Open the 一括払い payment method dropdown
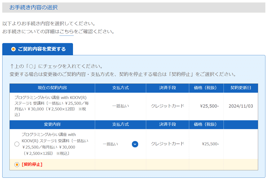The width and height of the screenshot is (268, 181). point(119,144)
